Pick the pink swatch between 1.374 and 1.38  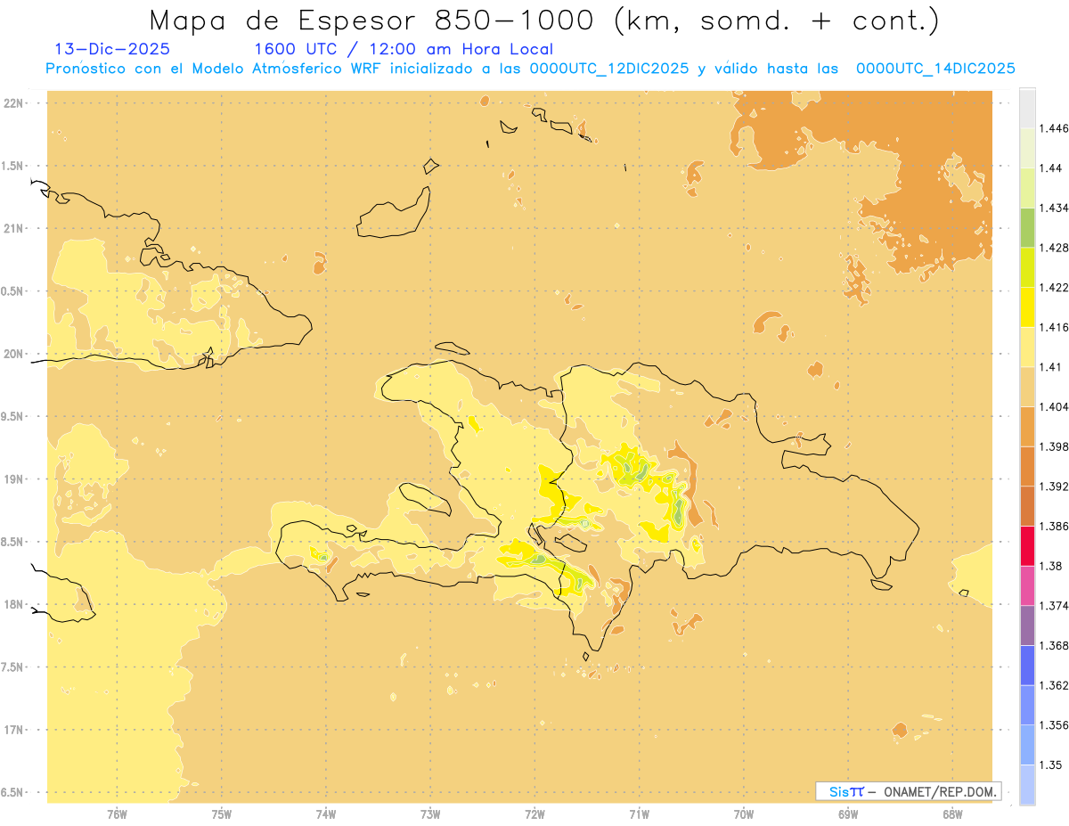[x=1027, y=585]
